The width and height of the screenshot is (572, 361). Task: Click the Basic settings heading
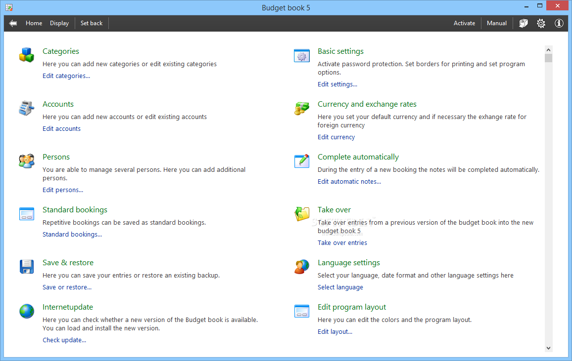tap(341, 51)
